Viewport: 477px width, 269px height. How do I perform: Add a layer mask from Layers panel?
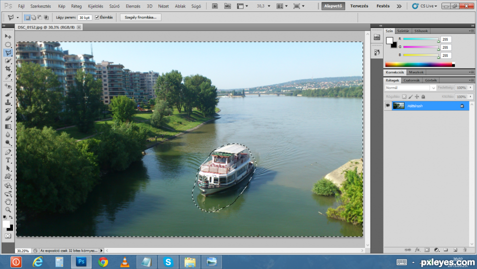427,250
